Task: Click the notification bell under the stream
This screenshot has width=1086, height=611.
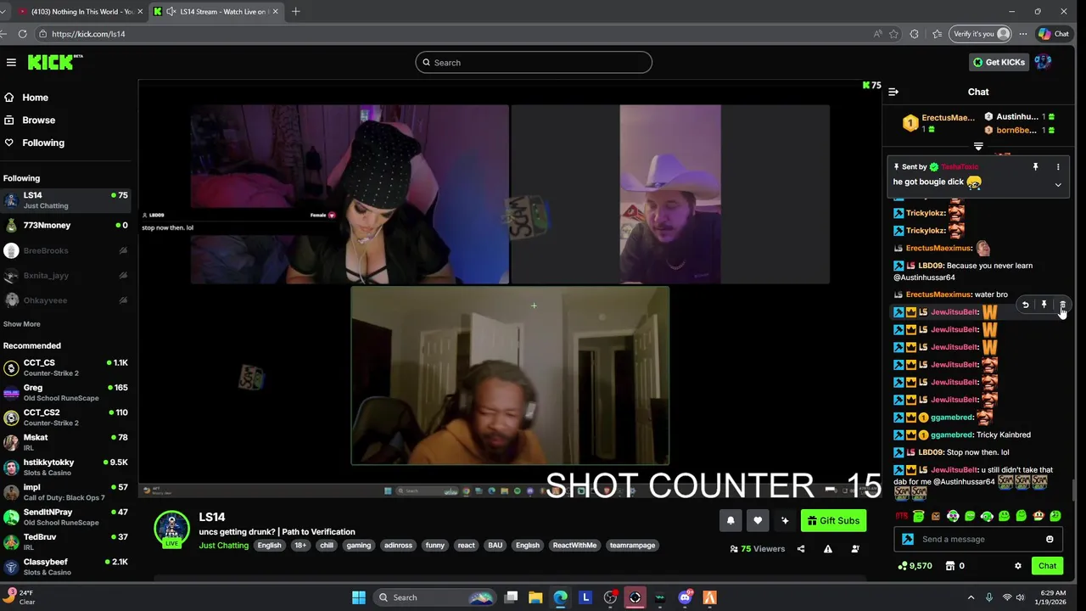Action: (x=731, y=521)
